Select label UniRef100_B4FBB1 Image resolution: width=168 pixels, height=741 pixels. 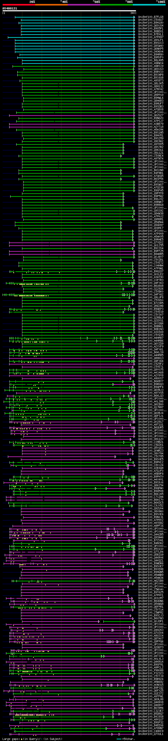click(x=151, y=173)
